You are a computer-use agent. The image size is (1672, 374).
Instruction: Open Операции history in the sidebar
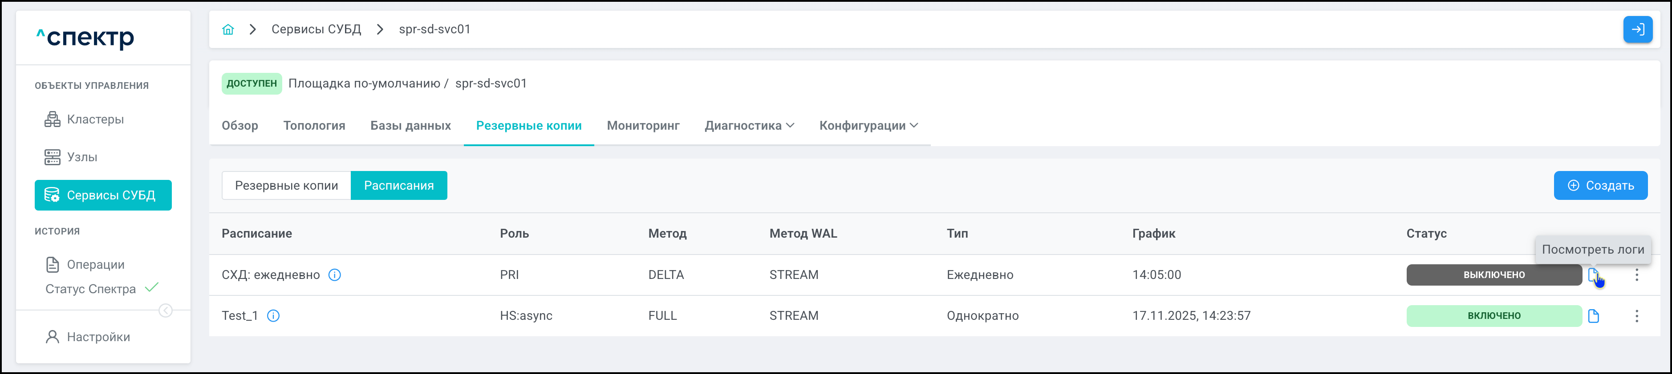coord(95,264)
